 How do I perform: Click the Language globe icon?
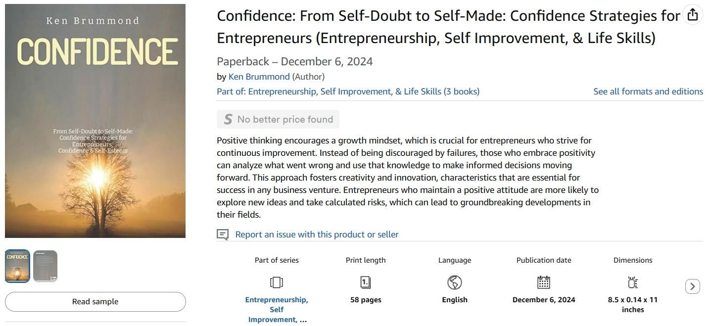coord(455,282)
